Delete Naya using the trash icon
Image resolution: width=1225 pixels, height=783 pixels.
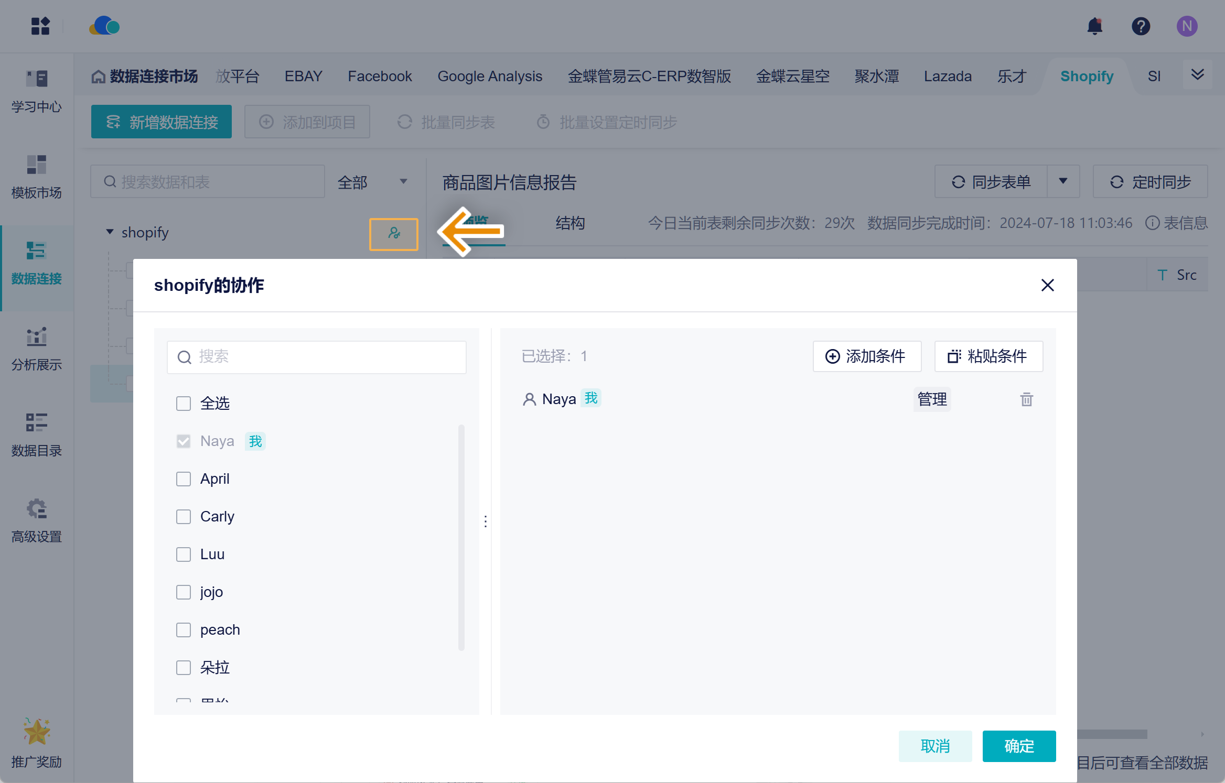[x=1026, y=399]
